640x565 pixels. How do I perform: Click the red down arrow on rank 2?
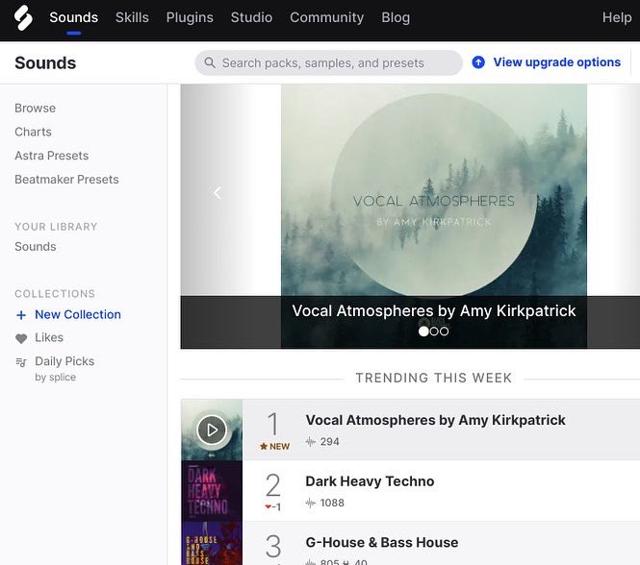[269, 507]
